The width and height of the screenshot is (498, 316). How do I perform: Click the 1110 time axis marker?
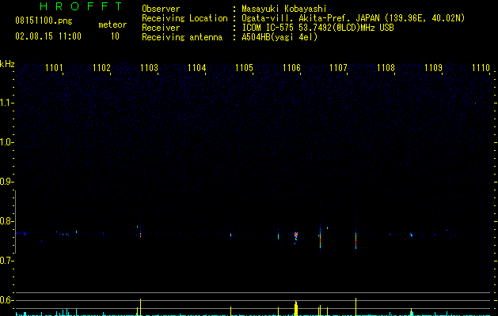[481, 67]
